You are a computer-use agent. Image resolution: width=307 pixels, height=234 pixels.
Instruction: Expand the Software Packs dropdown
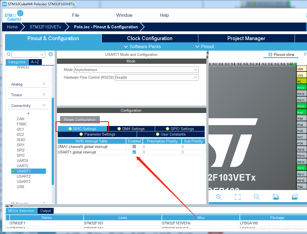pyautogui.click(x=142, y=46)
